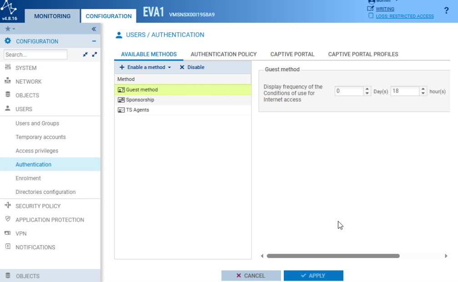The image size is (458, 282).
Task: Click the collapse-all arrows icon beside search
Action: pyautogui.click(x=86, y=54)
